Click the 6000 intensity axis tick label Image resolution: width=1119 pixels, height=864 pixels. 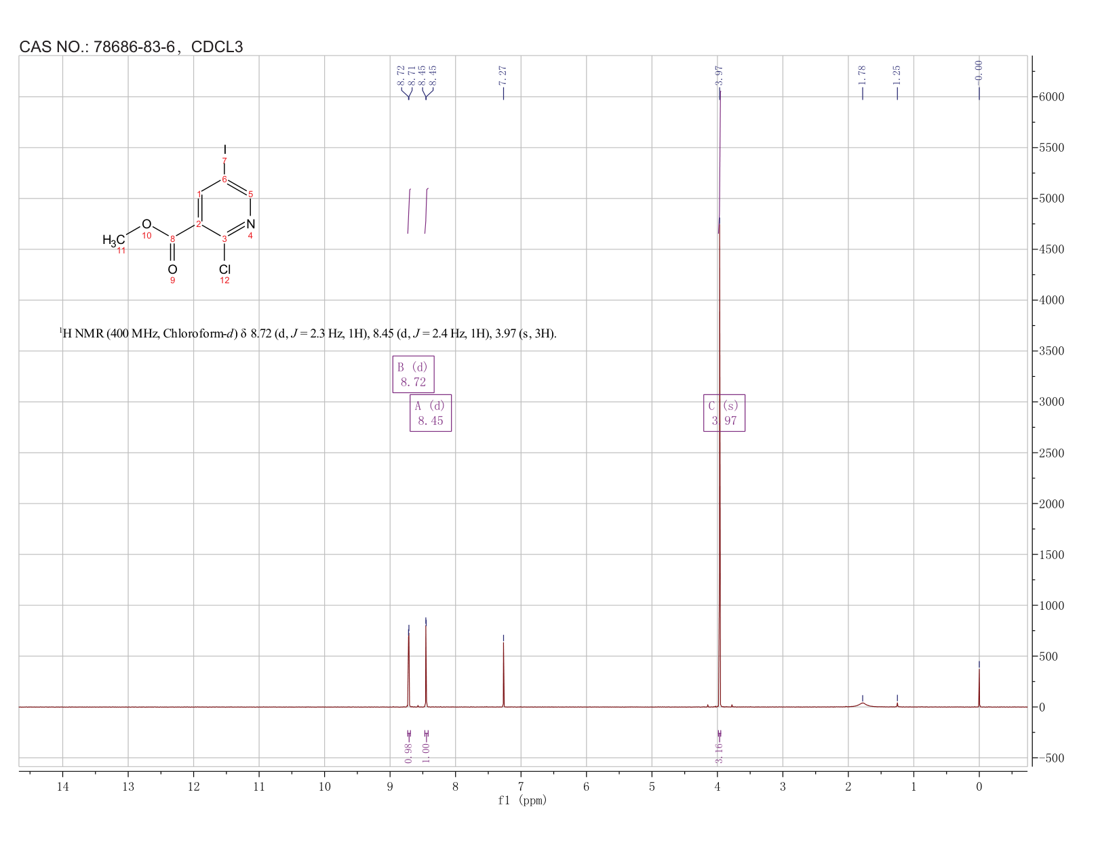(1051, 97)
